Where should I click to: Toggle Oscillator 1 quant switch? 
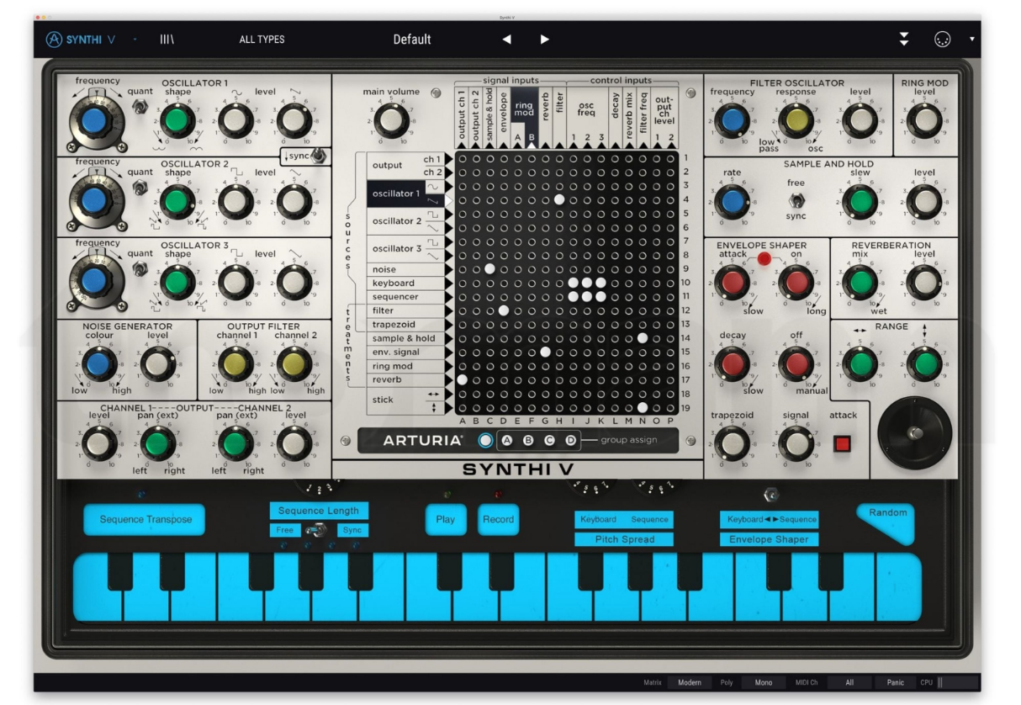point(140,106)
